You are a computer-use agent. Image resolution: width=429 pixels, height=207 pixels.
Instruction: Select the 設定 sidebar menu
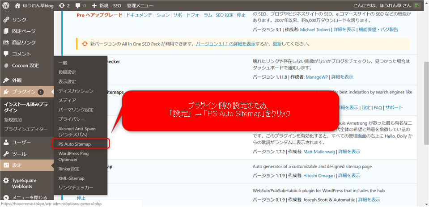pyautogui.click(x=27, y=165)
